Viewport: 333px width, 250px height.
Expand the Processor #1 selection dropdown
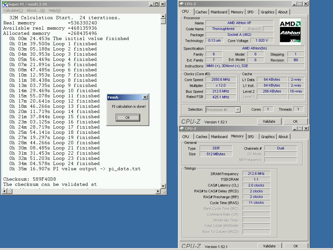click(x=238, y=110)
